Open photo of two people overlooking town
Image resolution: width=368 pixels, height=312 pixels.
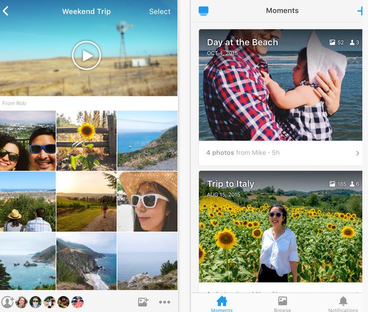28,202
